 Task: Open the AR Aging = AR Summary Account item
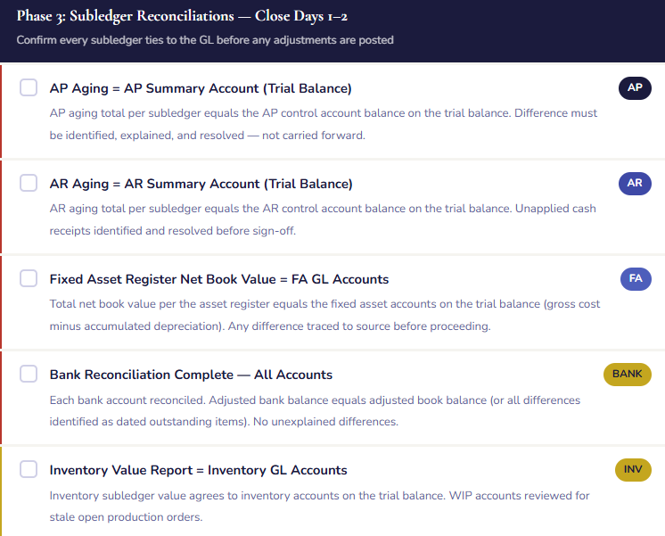click(201, 184)
